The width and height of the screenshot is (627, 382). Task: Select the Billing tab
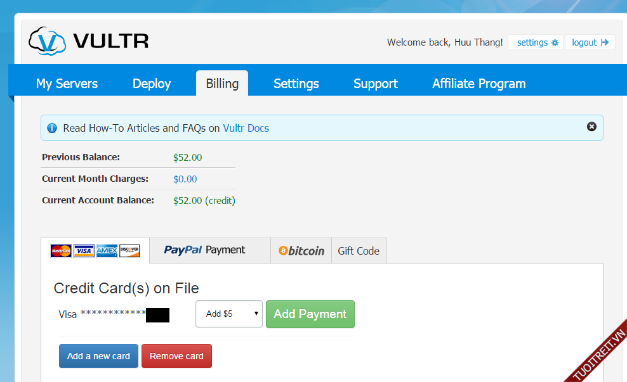[x=222, y=84]
